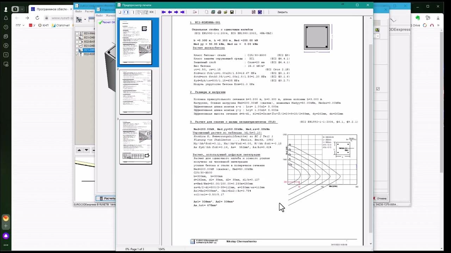Open Файл menu in the column window
Screen dimensions: 451x253
tap(99, 15)
